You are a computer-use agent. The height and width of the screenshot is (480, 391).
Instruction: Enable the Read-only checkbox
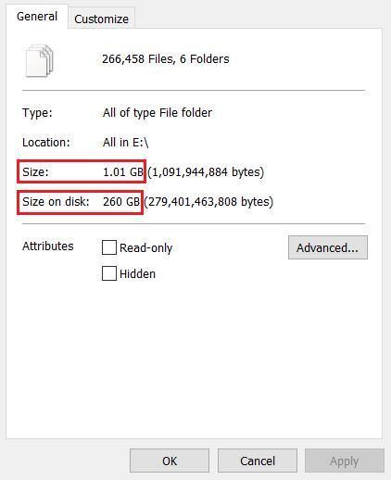tap(109, 247)
